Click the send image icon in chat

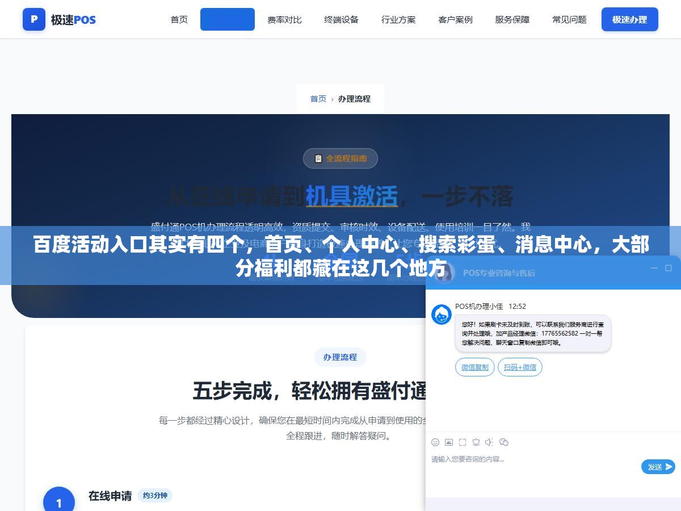pyautogui.click(x=449, y=442)
